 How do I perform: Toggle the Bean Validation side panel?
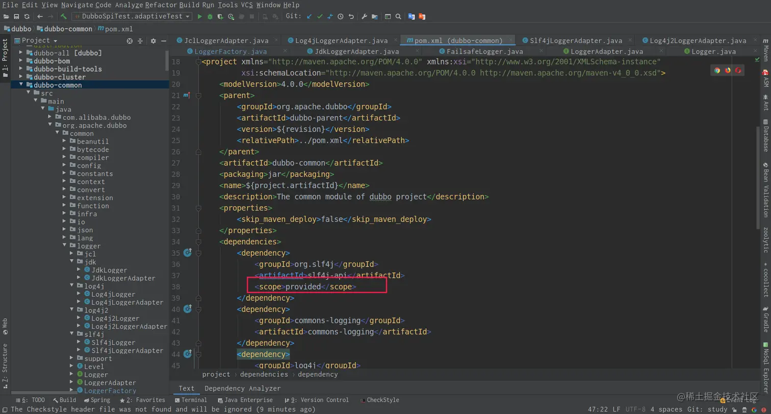click(765, 190)
